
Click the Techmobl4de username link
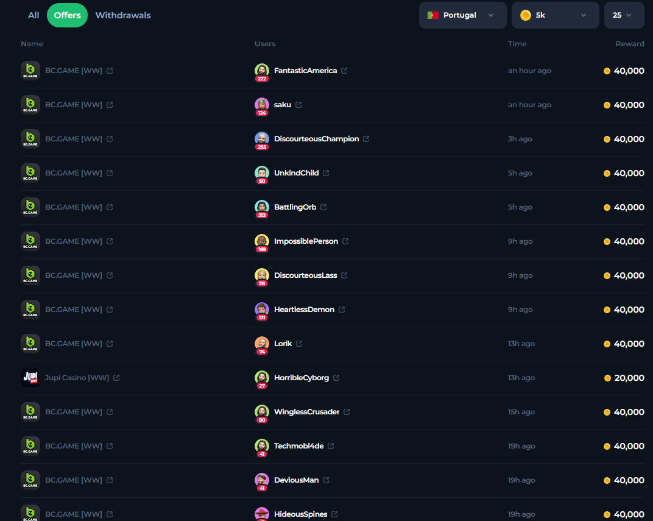298,446
